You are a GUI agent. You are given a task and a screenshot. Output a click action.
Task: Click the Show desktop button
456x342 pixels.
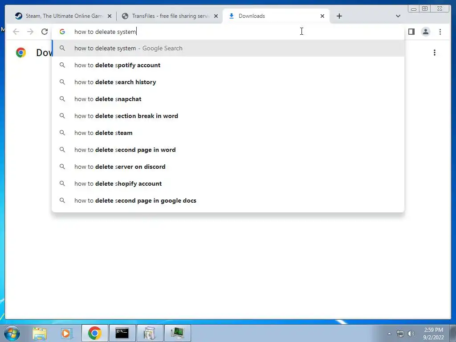(x=453, y=334)
